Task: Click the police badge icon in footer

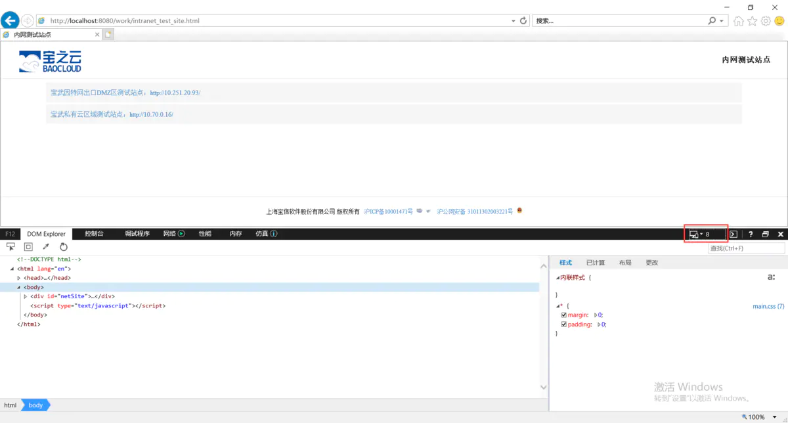Action: coord(519,211)
